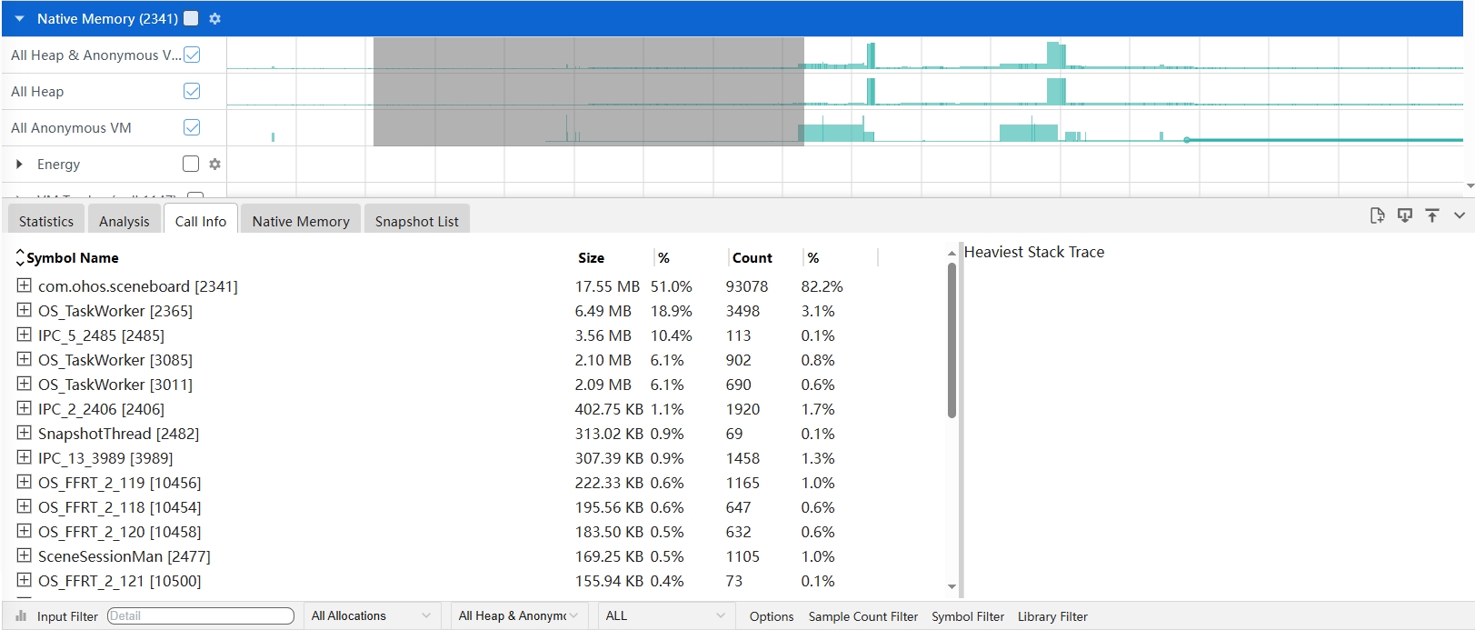Image resolution: width=1475 pixels, height=630 pixels.
Task: Click the call list vertical scrollbar thumb
Action: tap(952, 341)
